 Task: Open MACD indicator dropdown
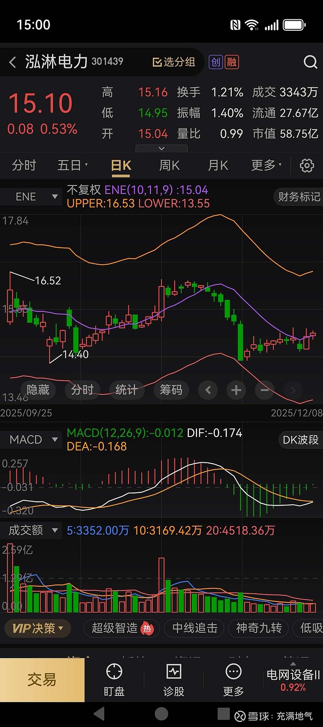pos(31,440)
